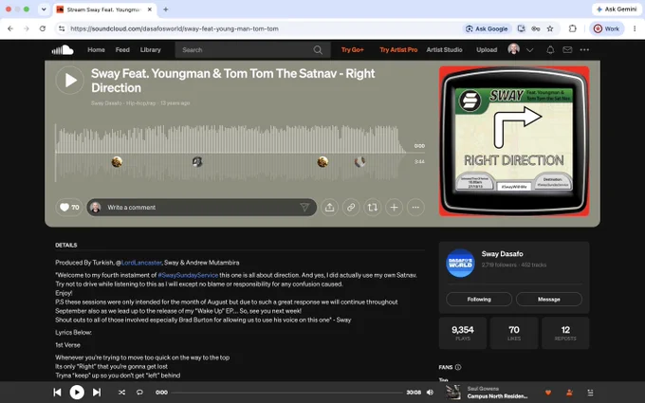The image size is (645, 403).
Task: Add track to playlist plus icon
Action: coord(394,208)
